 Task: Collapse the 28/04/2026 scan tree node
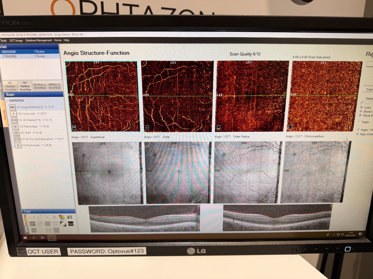(x=7, y=101)
